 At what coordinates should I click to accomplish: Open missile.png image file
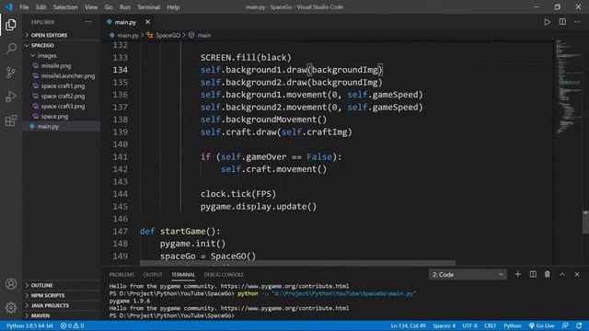click(x=55, y=65)
